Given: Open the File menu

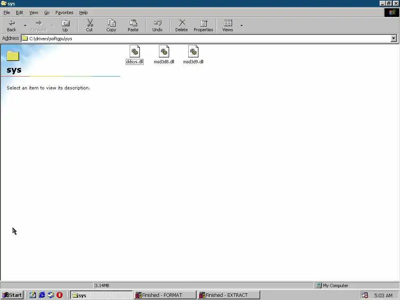Looking at the screenshot, I should click(7, 12).
